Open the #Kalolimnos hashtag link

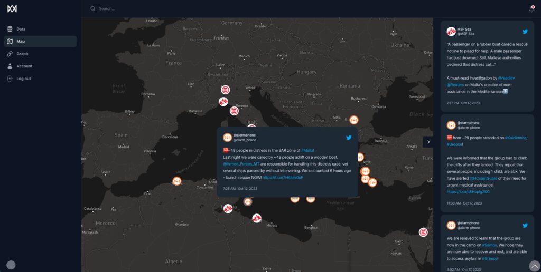pos(516,137)
